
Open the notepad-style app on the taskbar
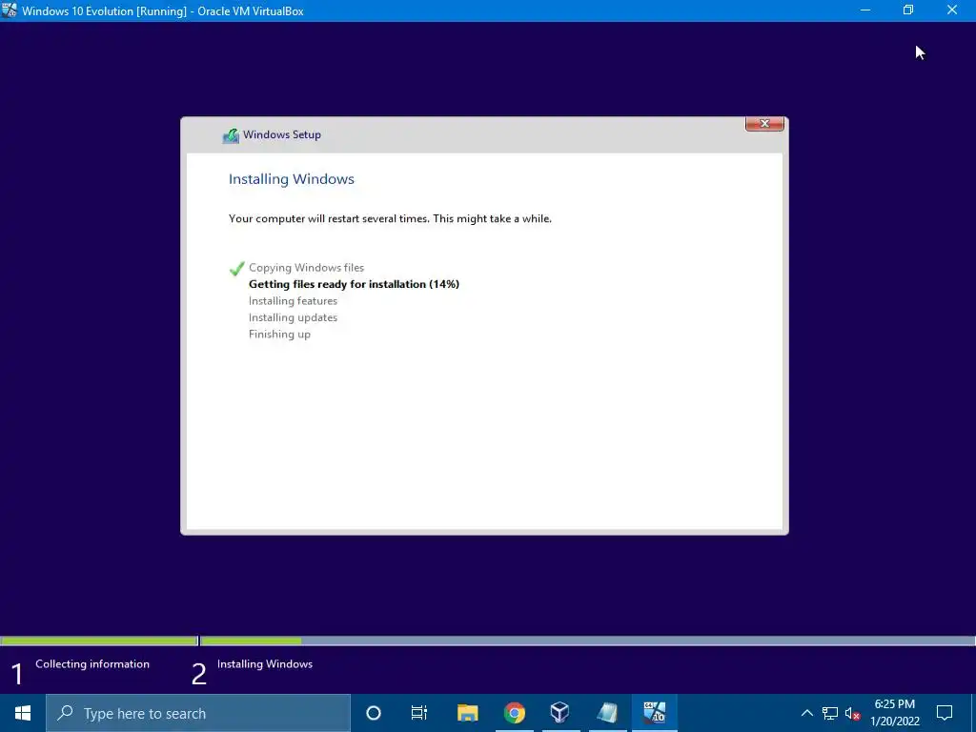coord(607,713)
